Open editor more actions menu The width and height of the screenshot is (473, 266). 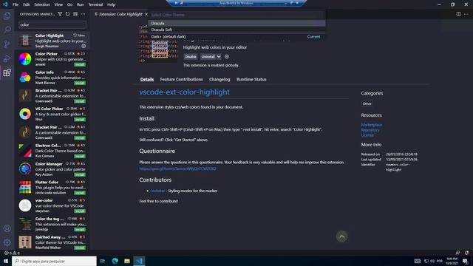pos(466,14)
